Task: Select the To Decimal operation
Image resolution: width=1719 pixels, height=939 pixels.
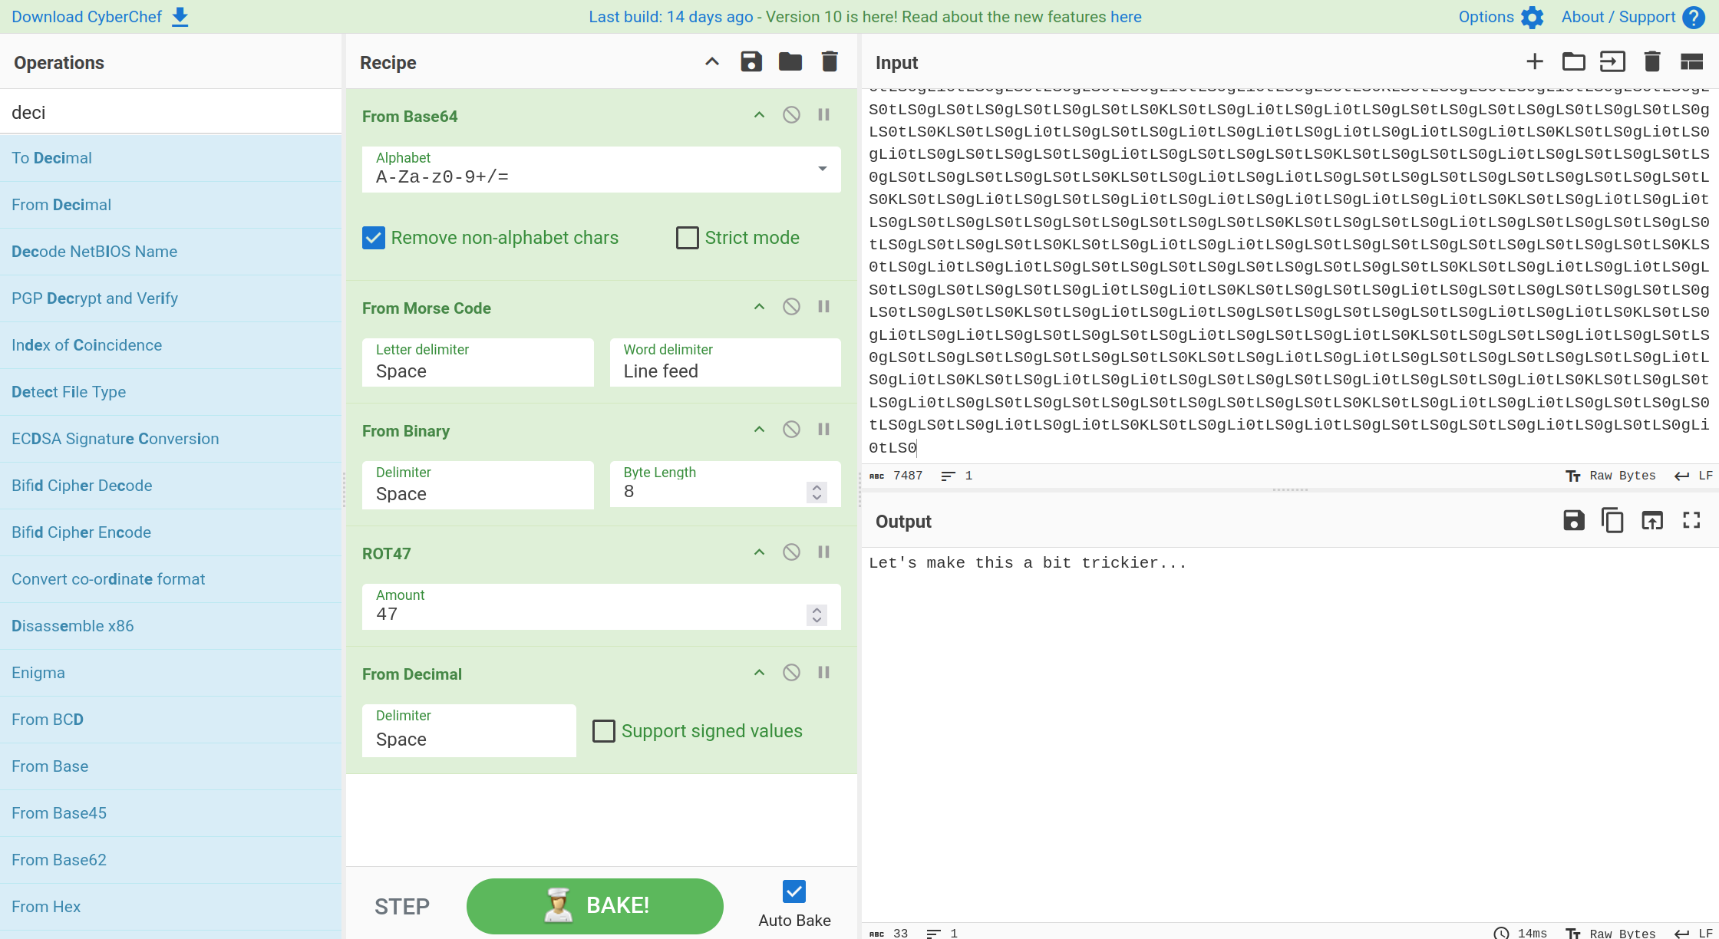Action: click(x=171, y=158)
